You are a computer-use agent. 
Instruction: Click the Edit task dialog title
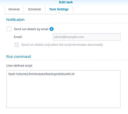click(x=66, y=2)
